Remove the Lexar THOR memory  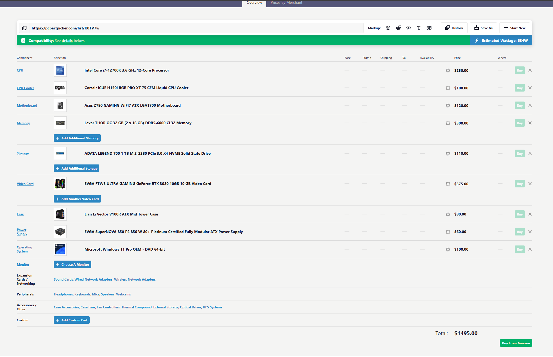click(530, 123)
